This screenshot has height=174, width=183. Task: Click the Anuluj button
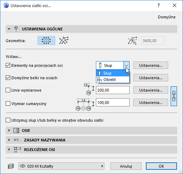tap(126, 166)
